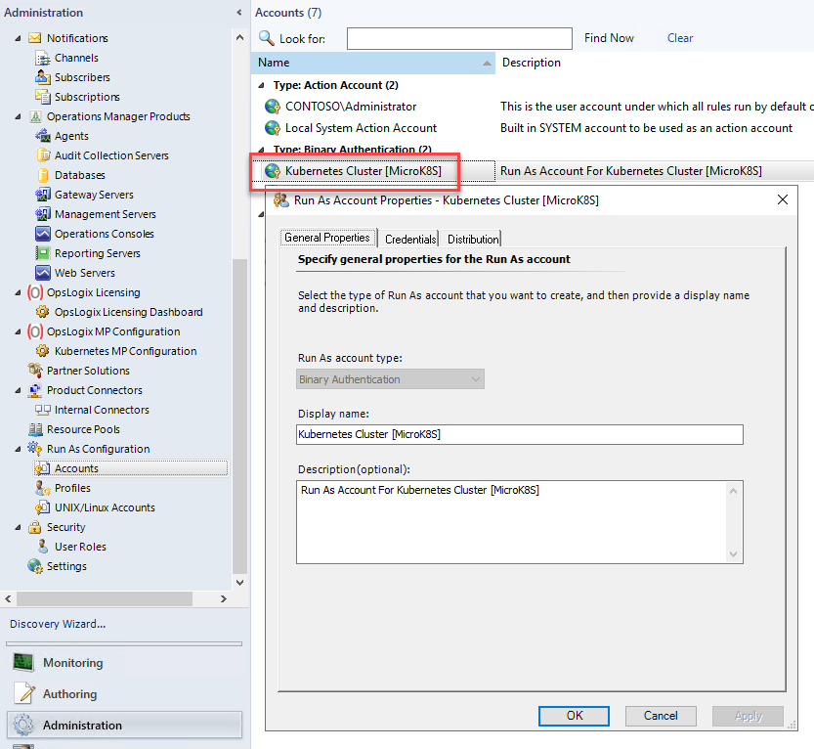
Task: Collapse the Security tree node
Action: click(17, 527)
